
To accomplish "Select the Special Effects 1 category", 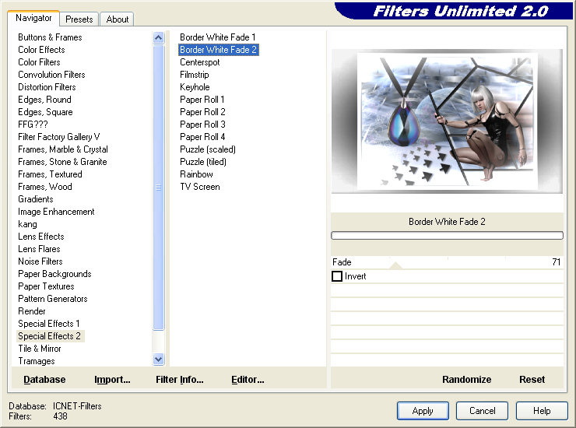I will click(x=49, y=324).
